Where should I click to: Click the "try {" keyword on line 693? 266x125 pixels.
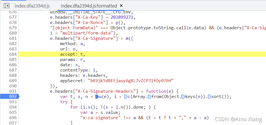(x=66, y=102)
